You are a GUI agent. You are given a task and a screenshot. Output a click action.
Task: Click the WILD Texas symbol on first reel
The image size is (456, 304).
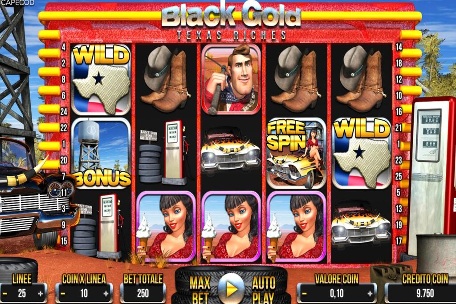[101, 79]
